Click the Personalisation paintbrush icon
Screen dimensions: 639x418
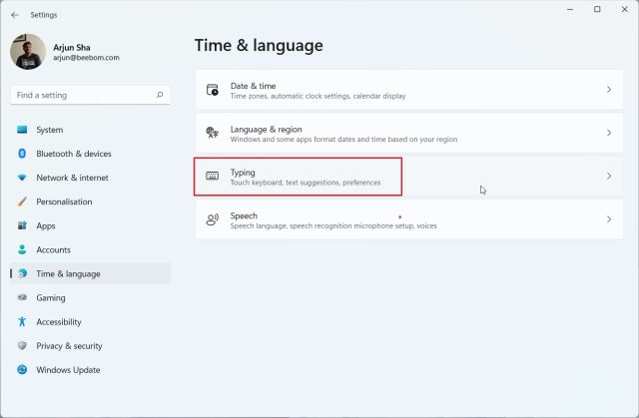[x=22, y=202]
